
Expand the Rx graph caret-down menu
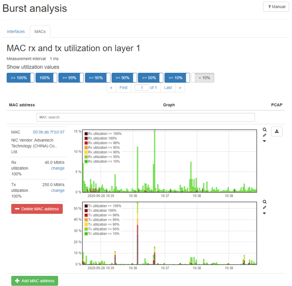264,141
